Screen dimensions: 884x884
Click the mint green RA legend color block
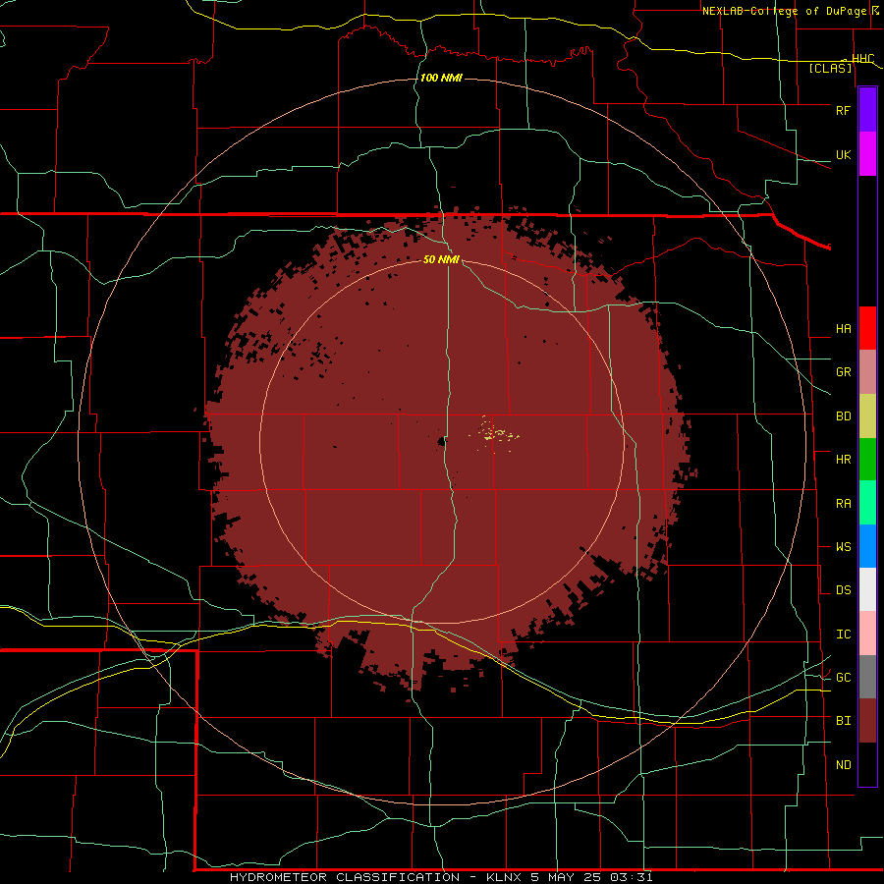[x=867, y=503]
